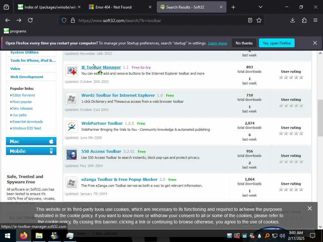Image resolution: width=323 pixels, height=242 pixels.
Task: Open the extensions menu
Action: coord(304,20)
